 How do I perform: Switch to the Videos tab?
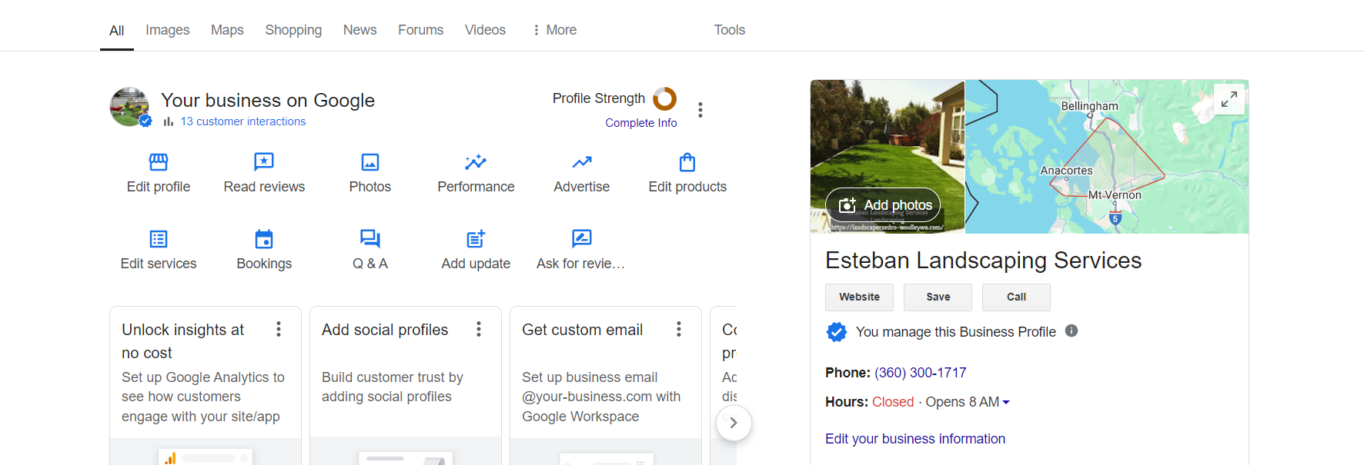tap(485, 30)
